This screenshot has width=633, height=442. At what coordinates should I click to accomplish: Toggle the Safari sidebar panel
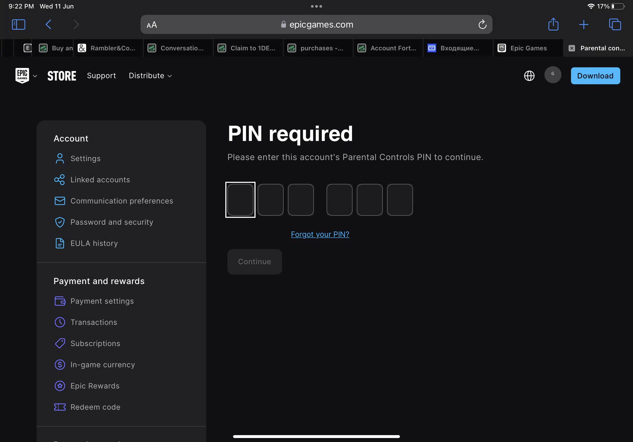(x=19, y=25)
